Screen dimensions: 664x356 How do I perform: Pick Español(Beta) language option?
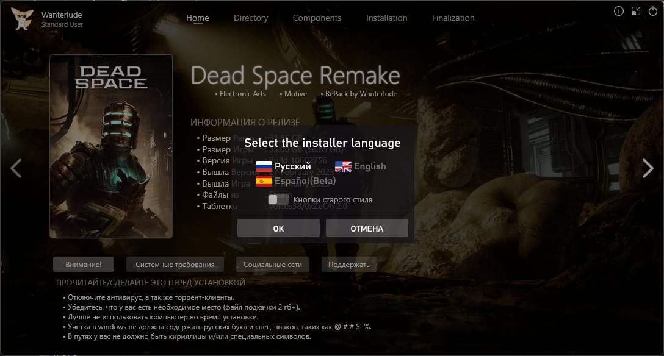pos(305,181)
